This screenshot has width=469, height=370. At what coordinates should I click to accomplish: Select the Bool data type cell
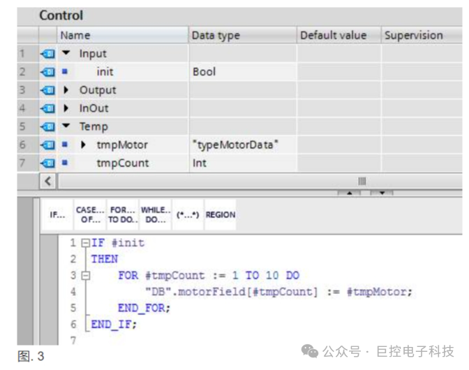tap(243, 72)
